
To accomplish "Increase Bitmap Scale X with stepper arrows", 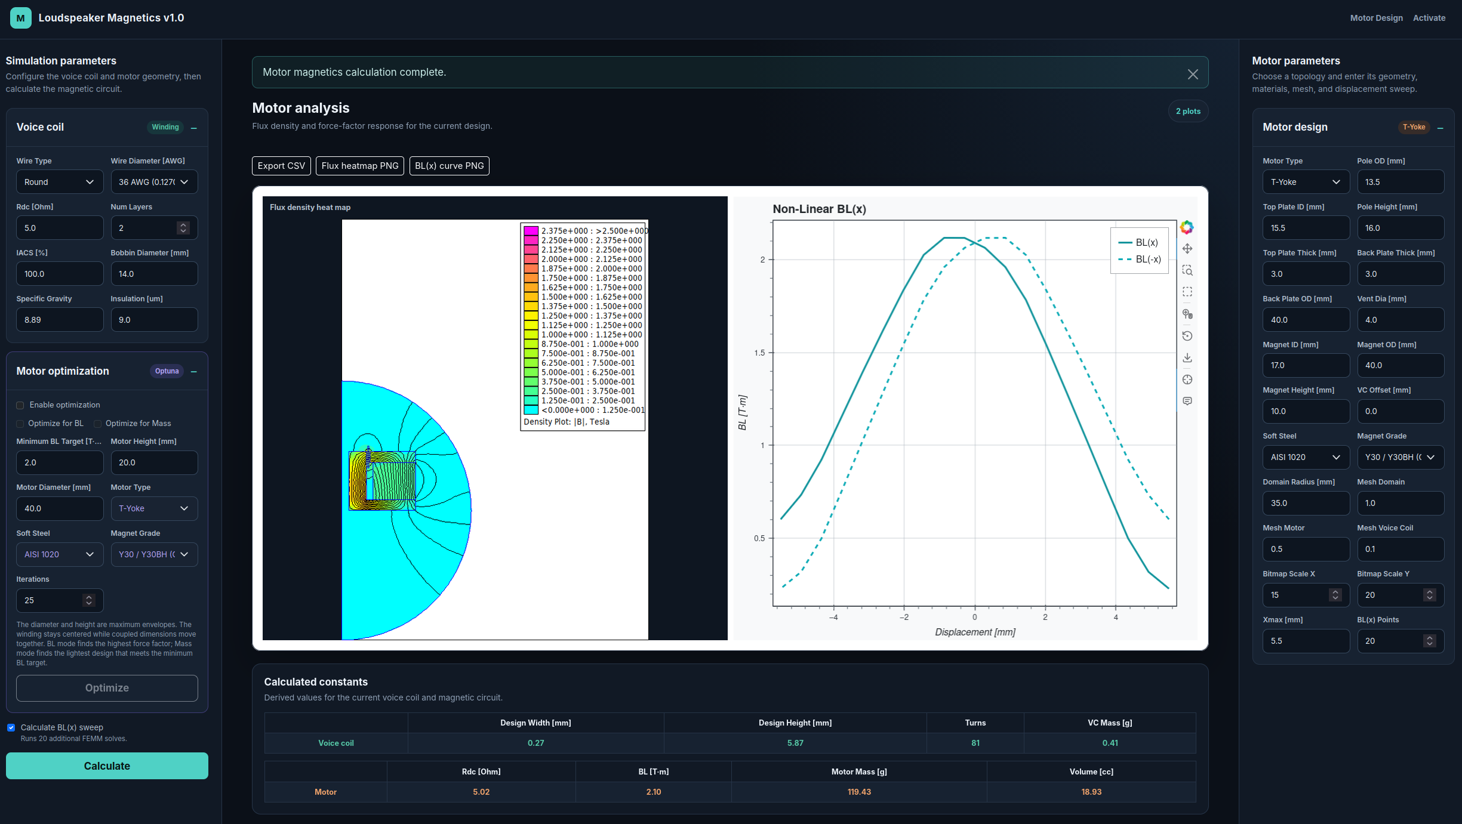I will 1335,592.
